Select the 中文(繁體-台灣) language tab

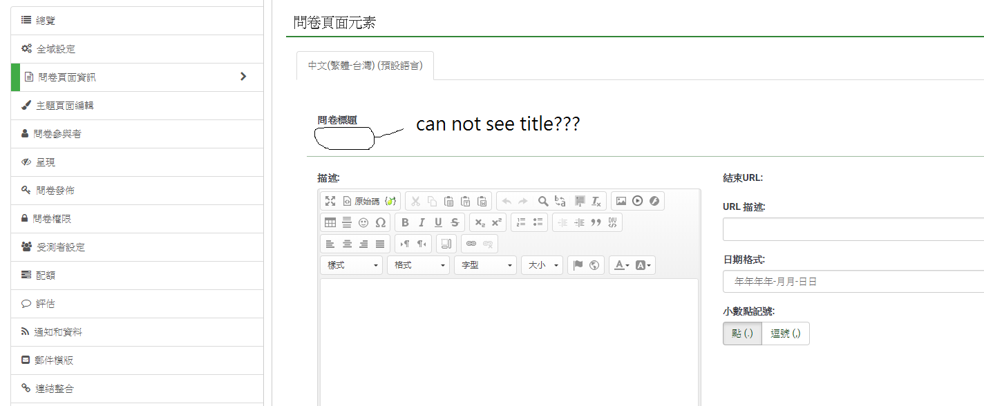pyautogui.click(x=365, y=66)
